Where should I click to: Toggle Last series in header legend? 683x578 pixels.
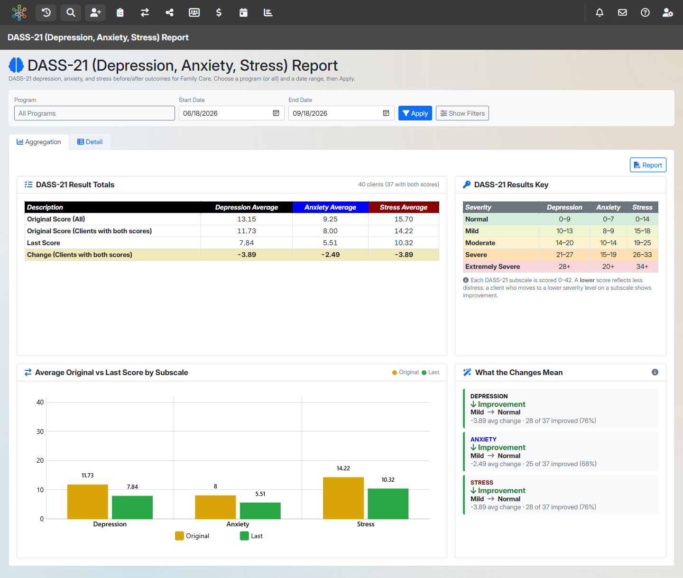pyautogui.click(x=431, y=372)
